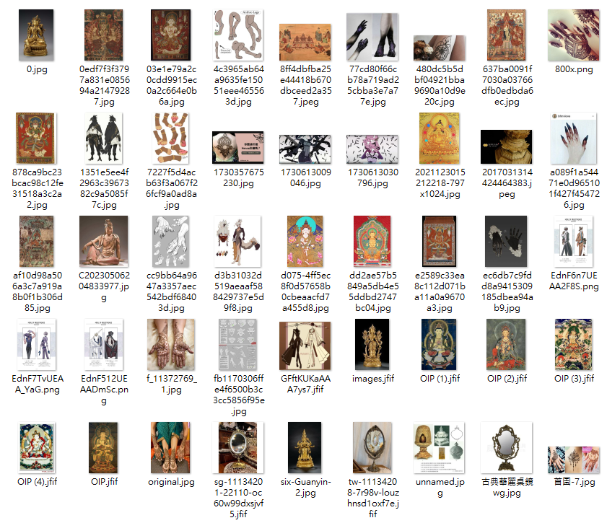This screenshot has height=523, width=607.
Task: Click file name starting a089f1a544
Action: [x=574, y=188]
